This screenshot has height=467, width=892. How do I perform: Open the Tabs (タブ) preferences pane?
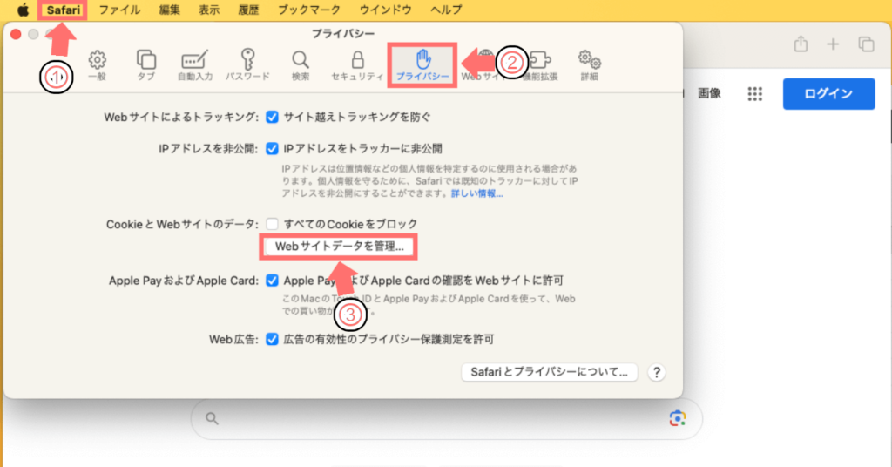(x=145, y=65)
